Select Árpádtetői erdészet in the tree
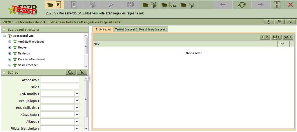Viewport: 297px width, 132px height. [x=31, y=42]
